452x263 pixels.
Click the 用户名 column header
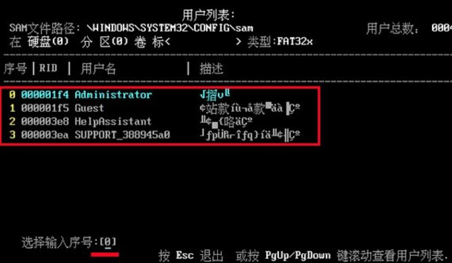98,68
